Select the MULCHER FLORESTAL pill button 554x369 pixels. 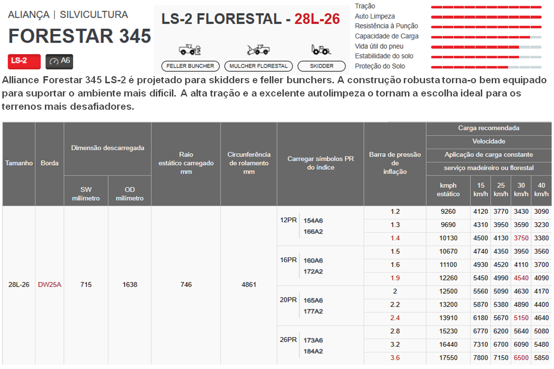pos(259,66)
